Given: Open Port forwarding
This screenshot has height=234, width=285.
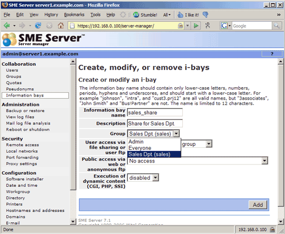Looking at the screenshot, I should (22, 157).
